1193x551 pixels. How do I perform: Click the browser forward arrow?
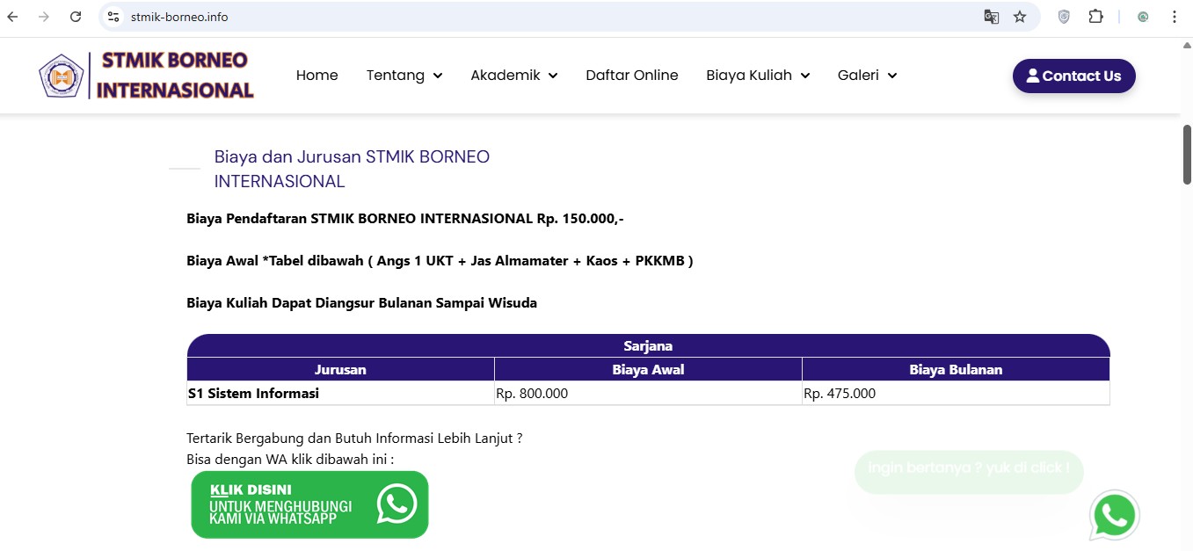click(44, 17)
